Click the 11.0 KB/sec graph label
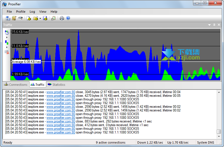 20,46
